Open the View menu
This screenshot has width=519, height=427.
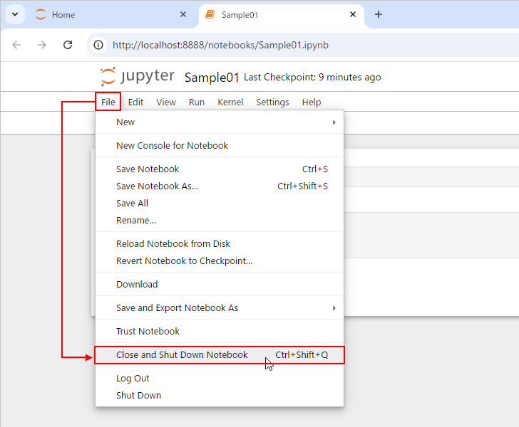pos(166,102)
